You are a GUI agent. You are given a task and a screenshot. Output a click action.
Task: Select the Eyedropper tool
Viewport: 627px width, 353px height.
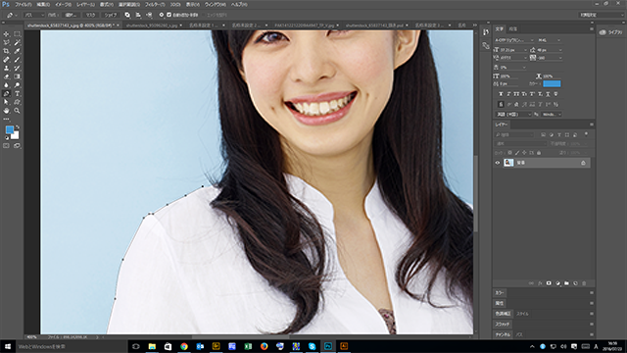click(x=17, y=51)
